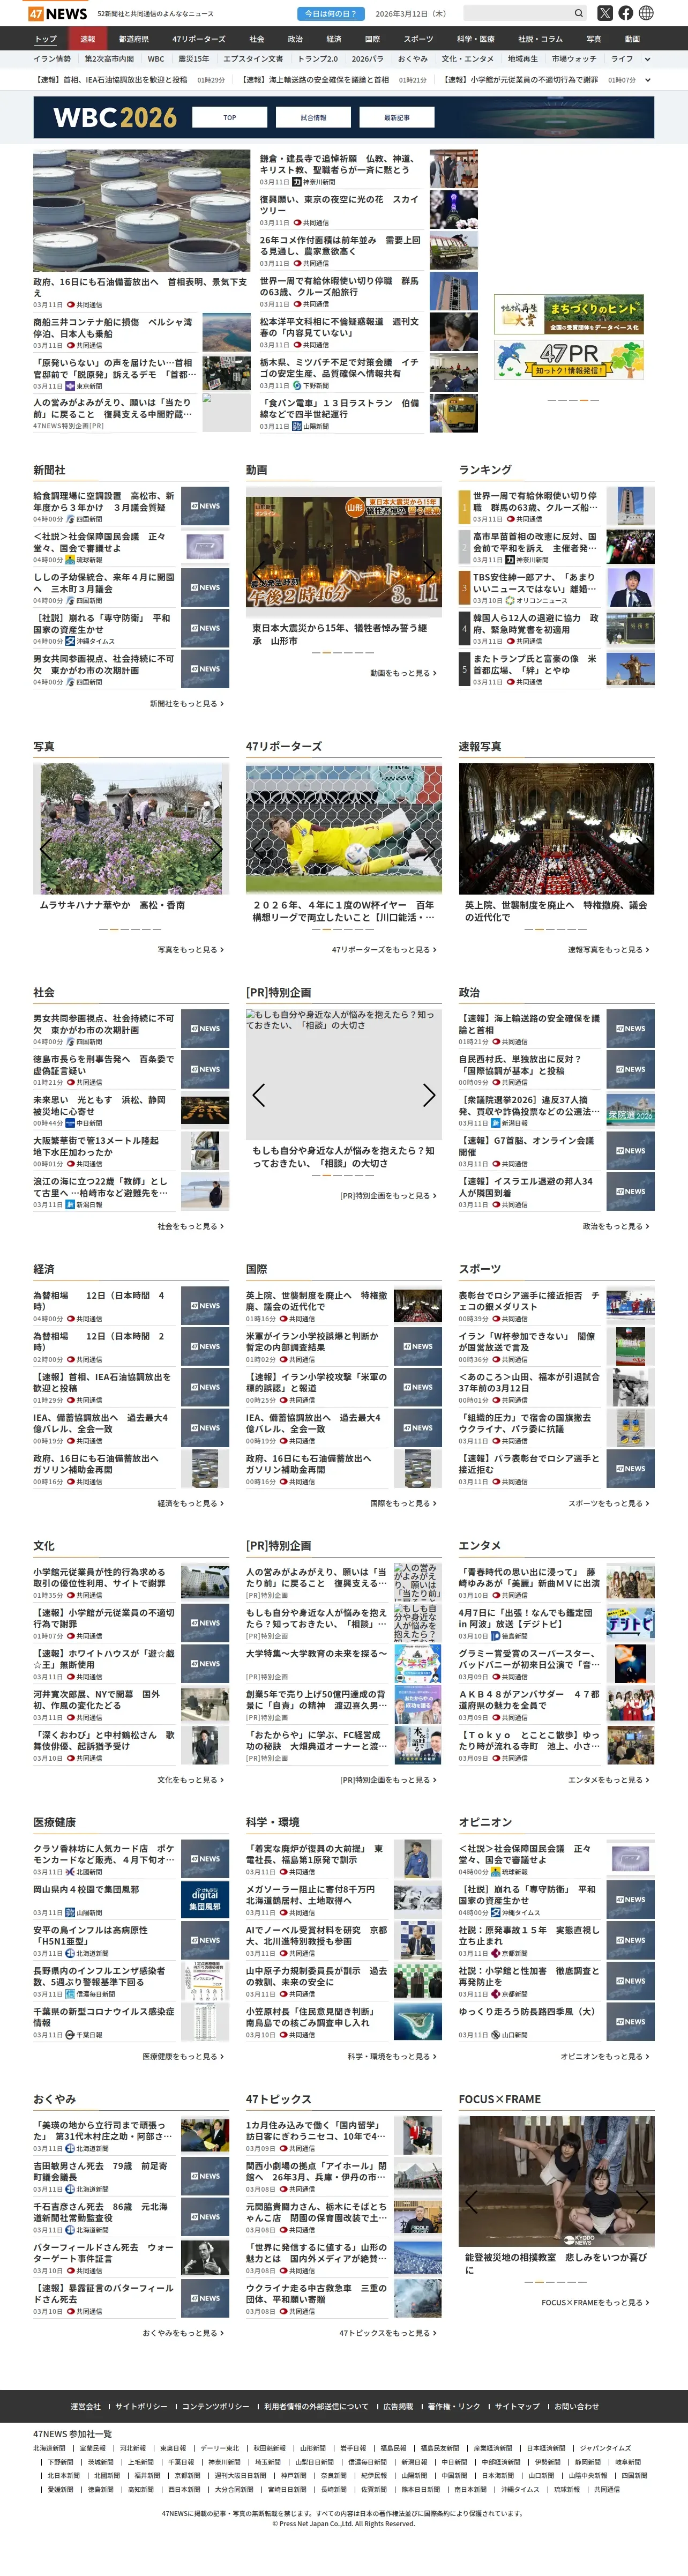Previous slide in [PR]特別企画 carousel
Image resolution: width=688 pixels, height=2576 pixels.
[259, 1095]
